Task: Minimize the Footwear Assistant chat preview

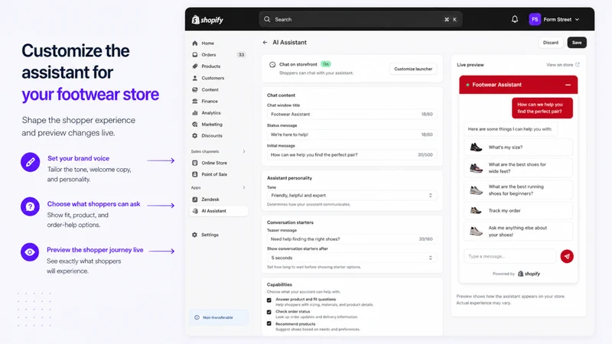Action: (568, 85)
